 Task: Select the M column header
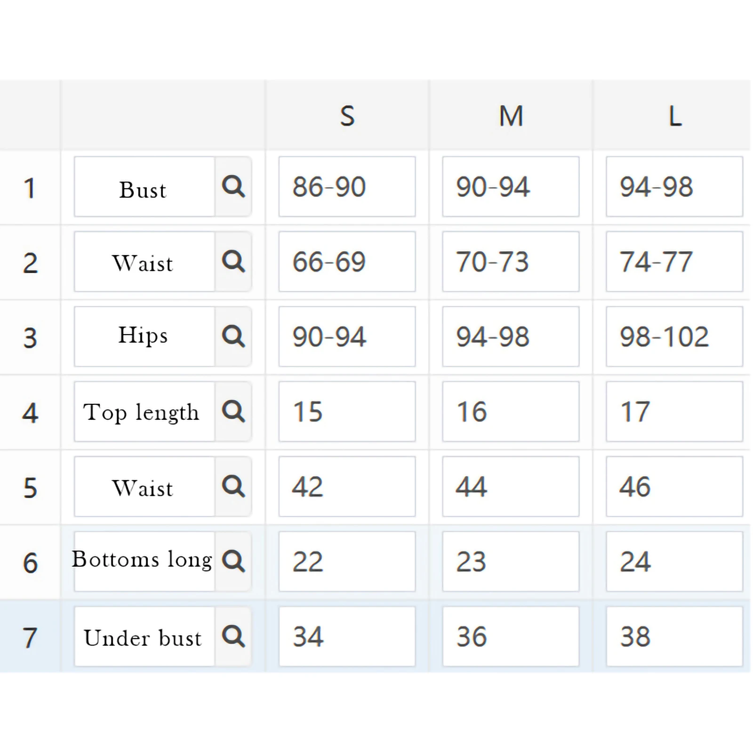pyautogui.click(x=511, y=116)
